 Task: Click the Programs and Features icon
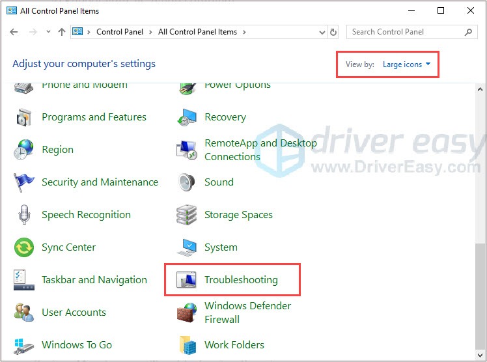point(24,117)
